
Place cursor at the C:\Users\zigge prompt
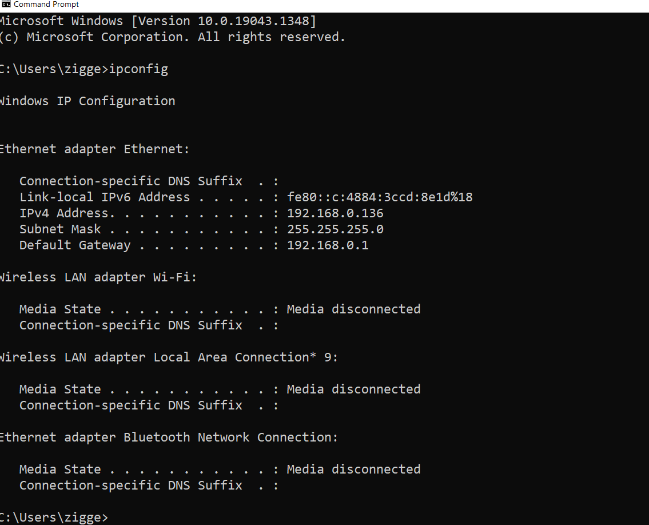[x=54, y=517]
